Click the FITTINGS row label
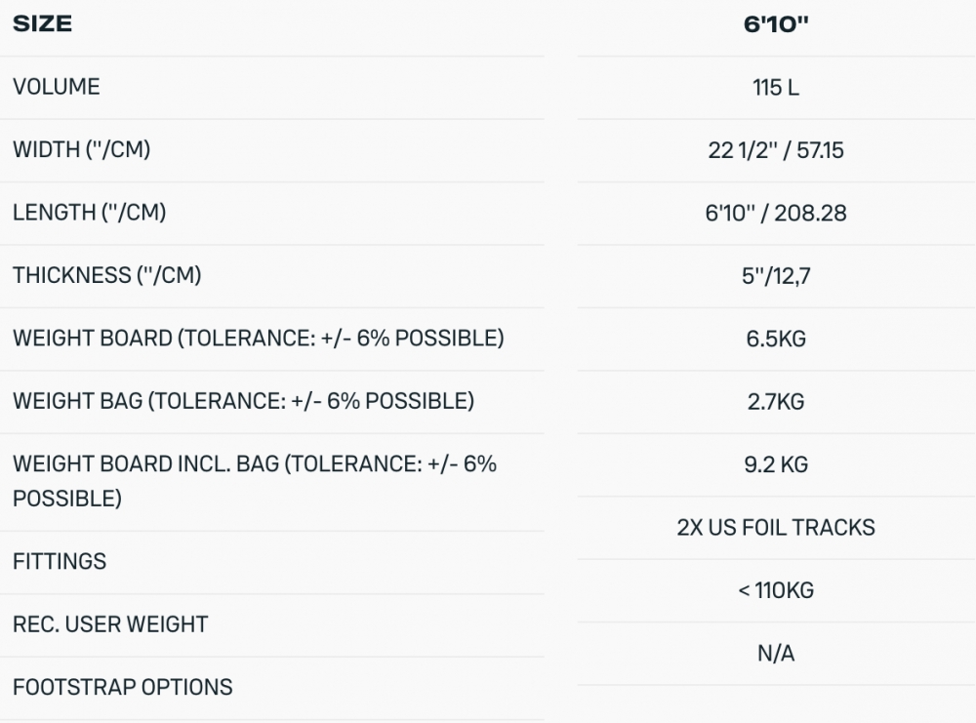976x723 pixels. (x=60, y=562)
